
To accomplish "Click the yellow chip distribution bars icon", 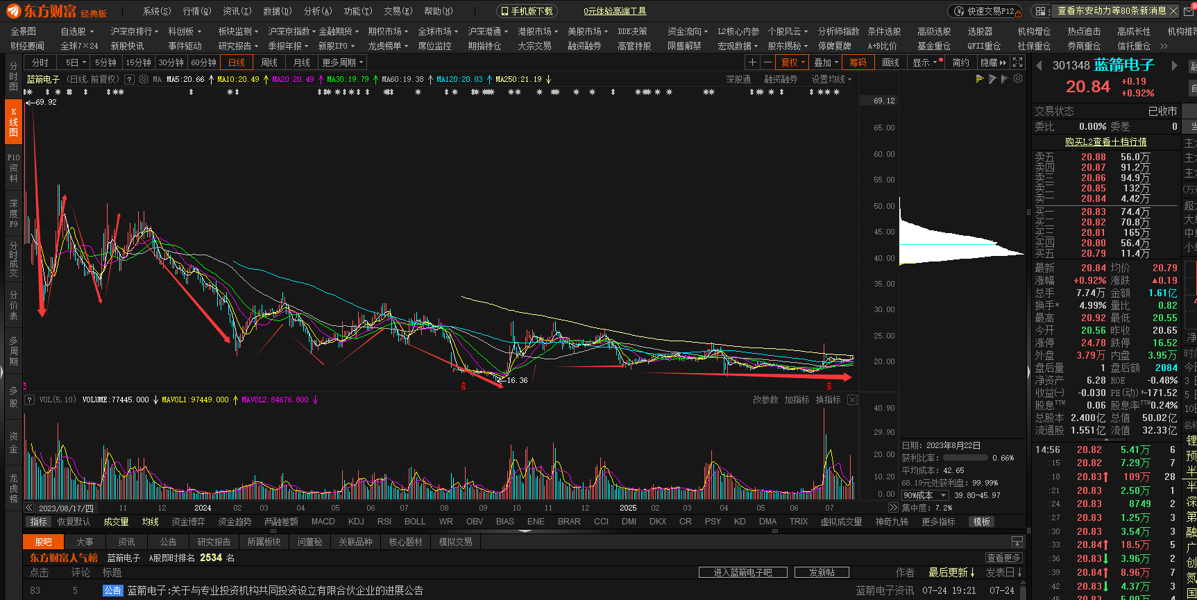I will point(980,79).
